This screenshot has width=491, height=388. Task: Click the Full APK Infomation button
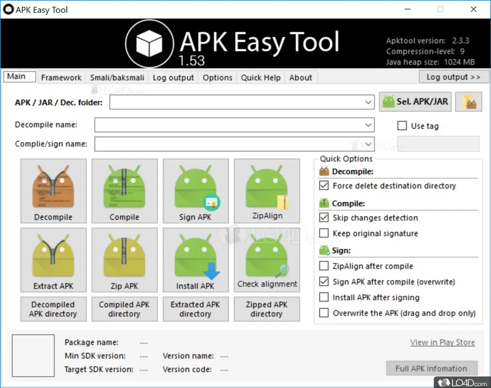pyautogui.click(x=432, y=368)
